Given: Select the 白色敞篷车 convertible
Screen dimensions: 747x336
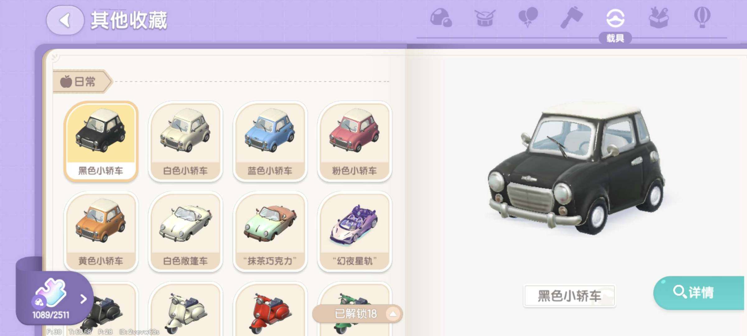Looking at the screenshot, I should coord(185,232).
